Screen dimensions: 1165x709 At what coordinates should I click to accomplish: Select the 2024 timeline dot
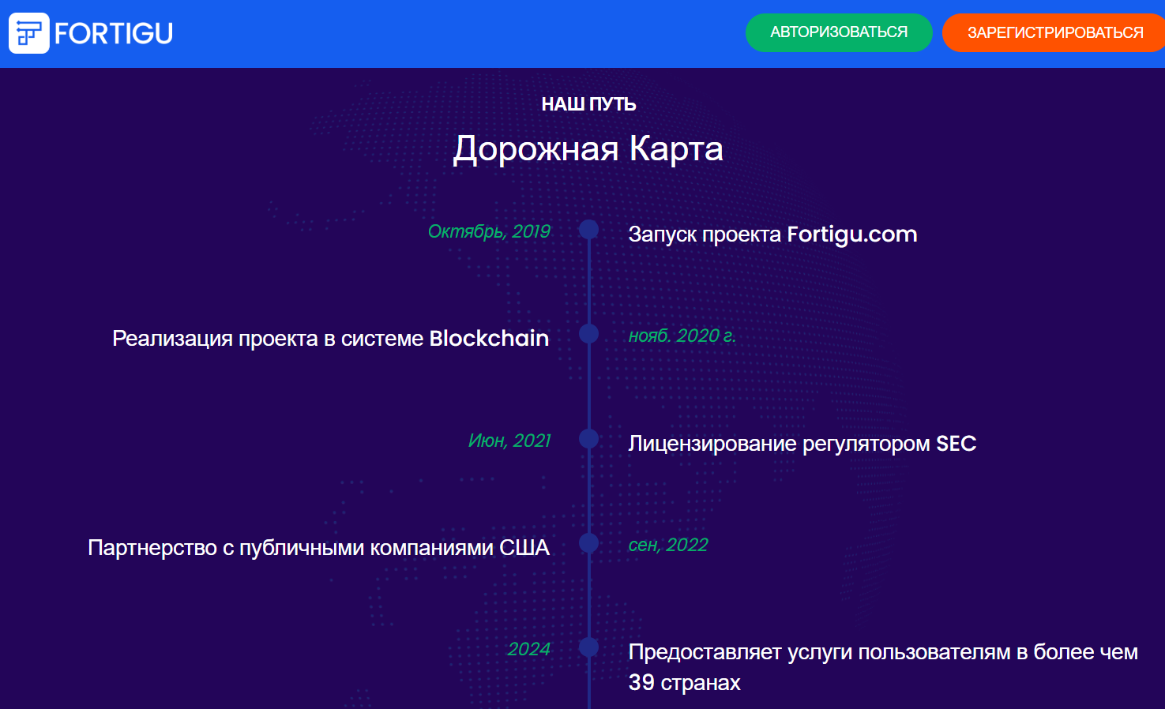[x=588, y=647]
